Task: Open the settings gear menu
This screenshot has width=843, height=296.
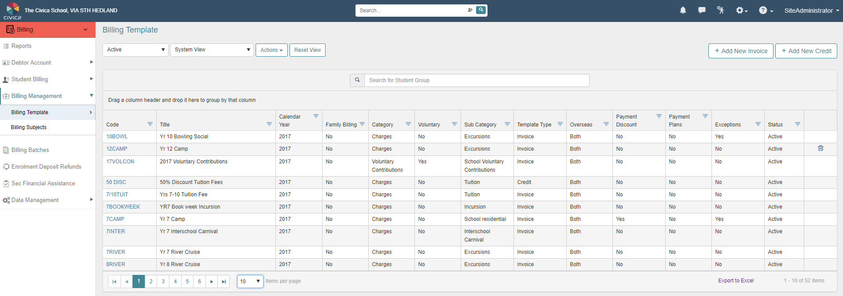Action: coord(742,10)
